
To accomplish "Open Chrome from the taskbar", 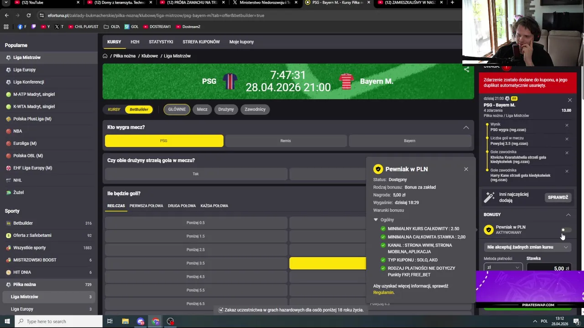I will coord(156,321).
